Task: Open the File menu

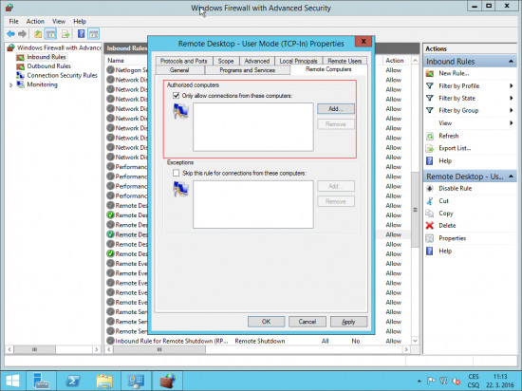Action: [x=13, y=21]
